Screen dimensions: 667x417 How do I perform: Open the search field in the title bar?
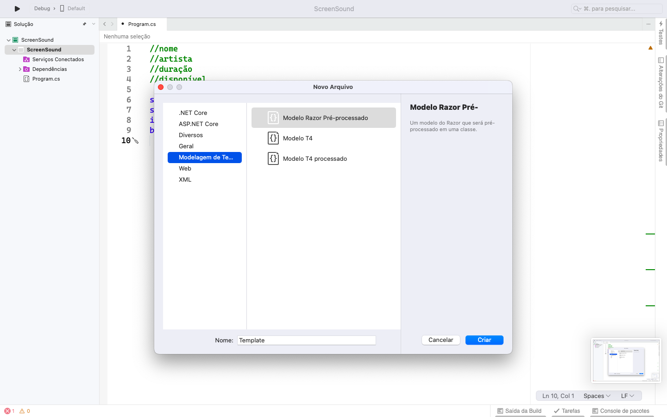tap(617, 8)
